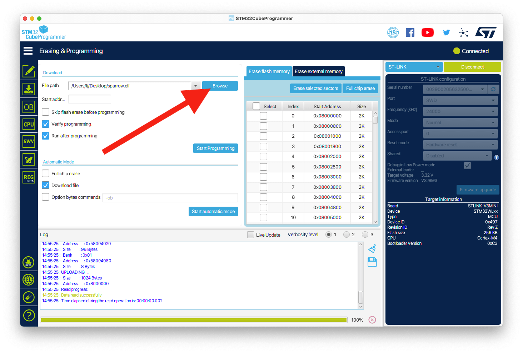This screenshot has width=523, height=353.
Task: Open Memory & File editing pencil icon
Action: pyautogui.click(x=29, y=71)
